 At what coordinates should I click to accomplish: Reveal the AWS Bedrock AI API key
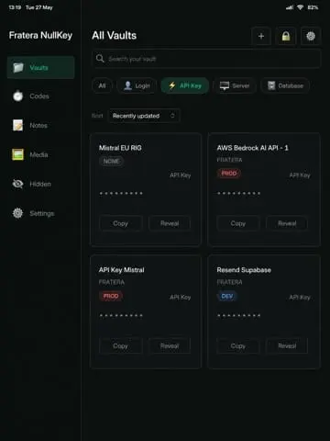[287, 223]
